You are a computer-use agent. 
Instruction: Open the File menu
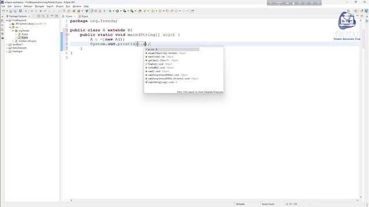pyautogui.click(x=3, y=6)
